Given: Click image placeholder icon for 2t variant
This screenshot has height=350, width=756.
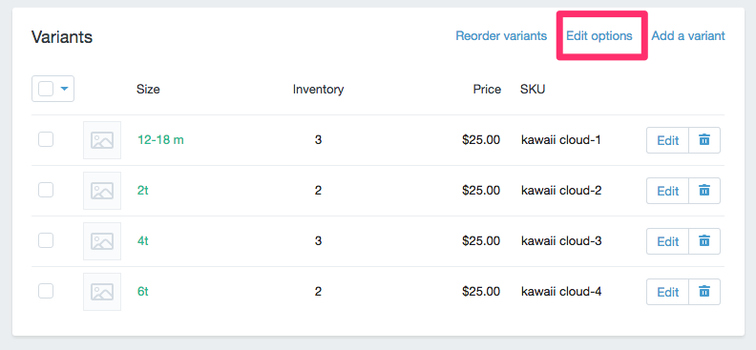Looking at the screenshot, I should (102, 191).
